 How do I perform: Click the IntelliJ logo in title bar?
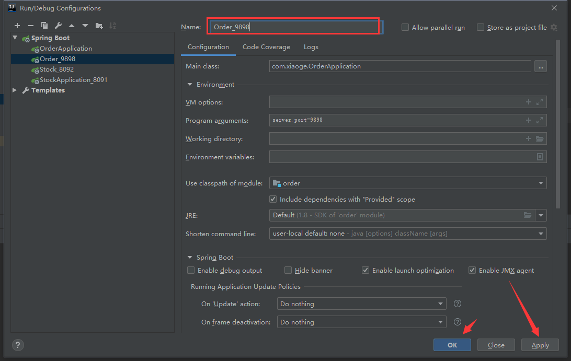pos(12,8)
